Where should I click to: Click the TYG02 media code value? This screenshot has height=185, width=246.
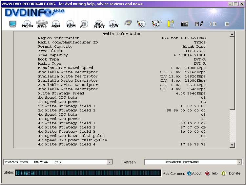click(200, 42)
